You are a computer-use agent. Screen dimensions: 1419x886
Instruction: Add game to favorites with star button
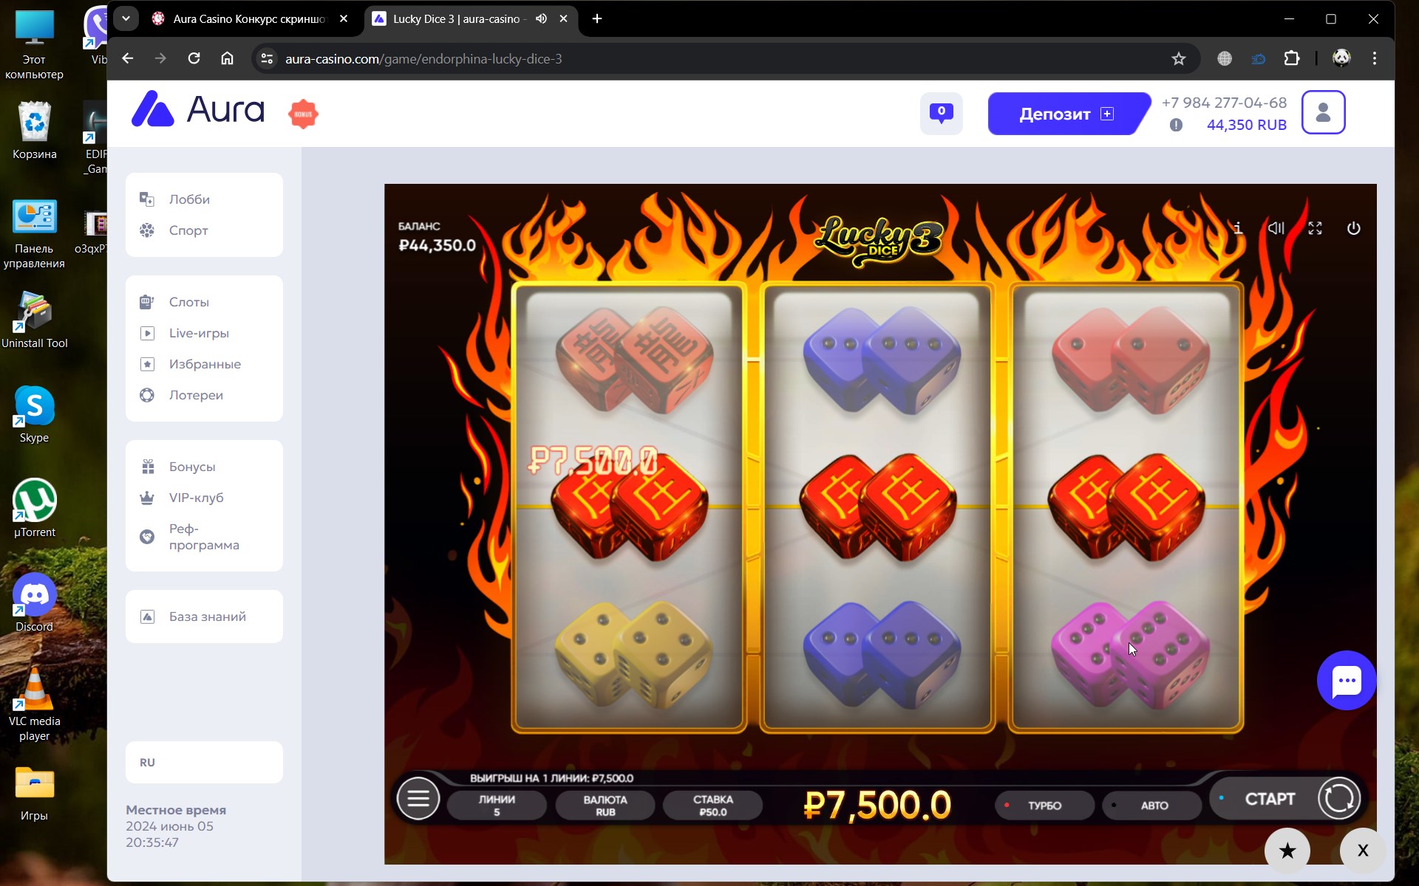(x=1287, y=851)
